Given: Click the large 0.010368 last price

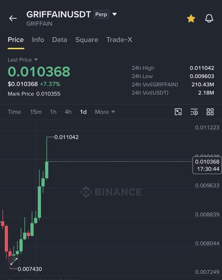Looking at the screenshot, I should tap(39, 72).
